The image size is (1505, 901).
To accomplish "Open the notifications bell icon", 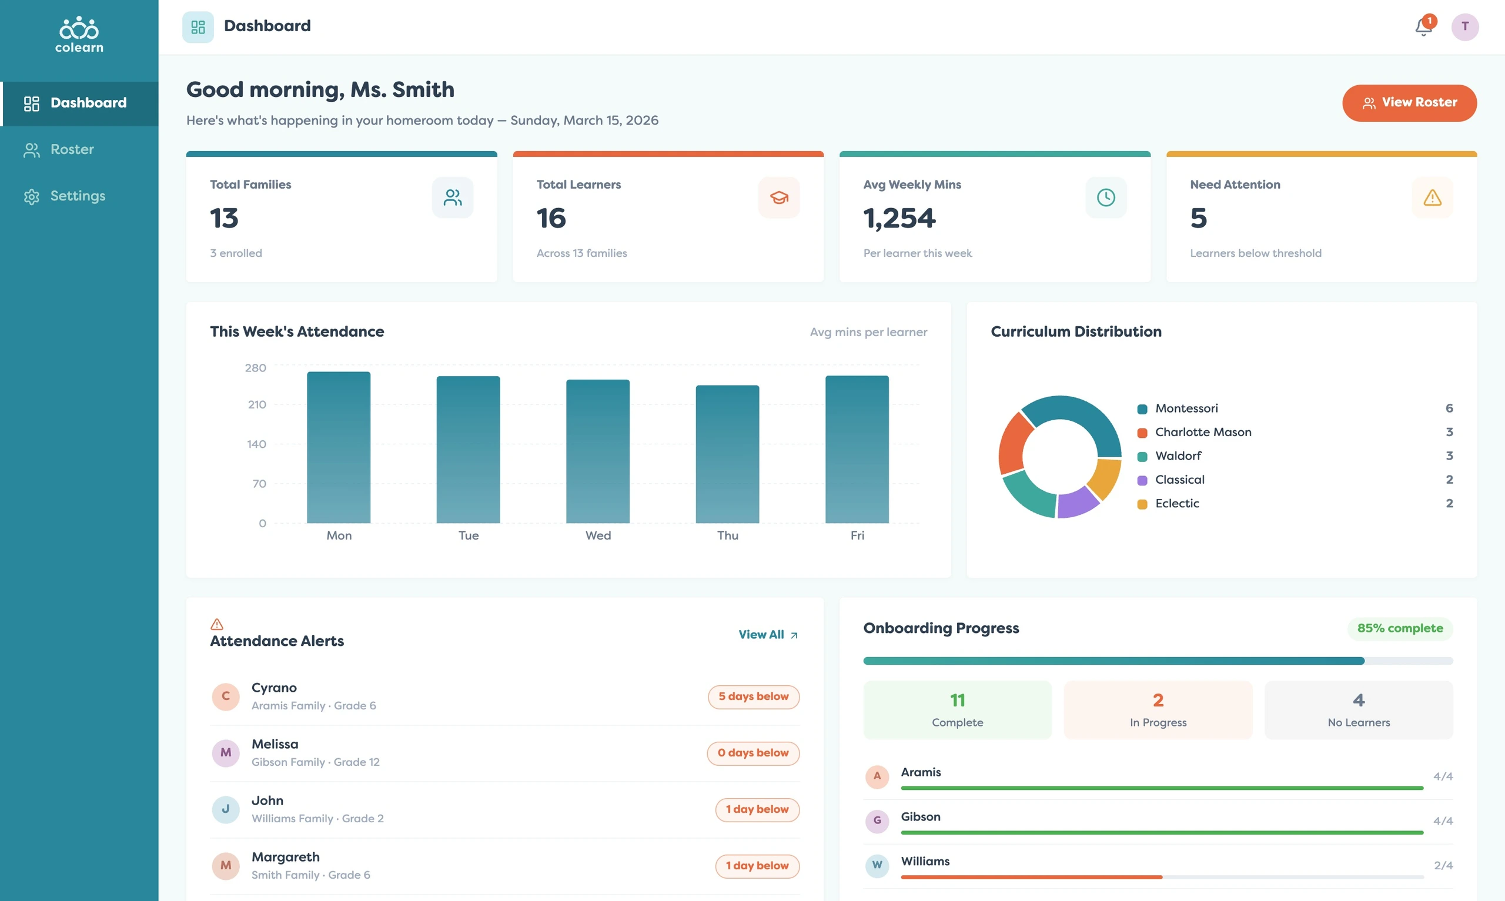I will 1423,26.
